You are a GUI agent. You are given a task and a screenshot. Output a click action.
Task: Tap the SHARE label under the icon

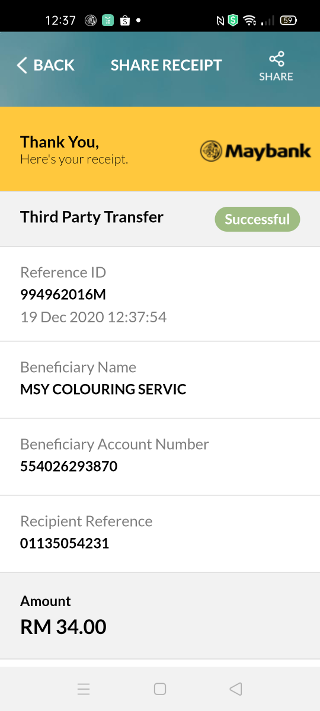[276, 76]
